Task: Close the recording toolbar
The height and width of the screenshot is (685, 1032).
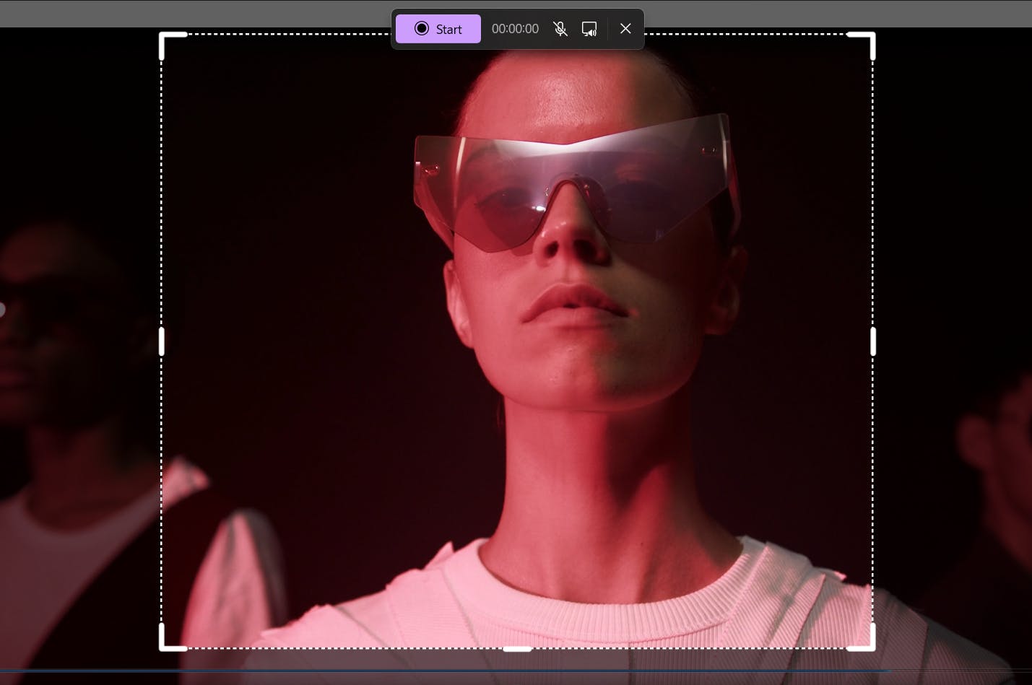Action: (x=625, y=29)
